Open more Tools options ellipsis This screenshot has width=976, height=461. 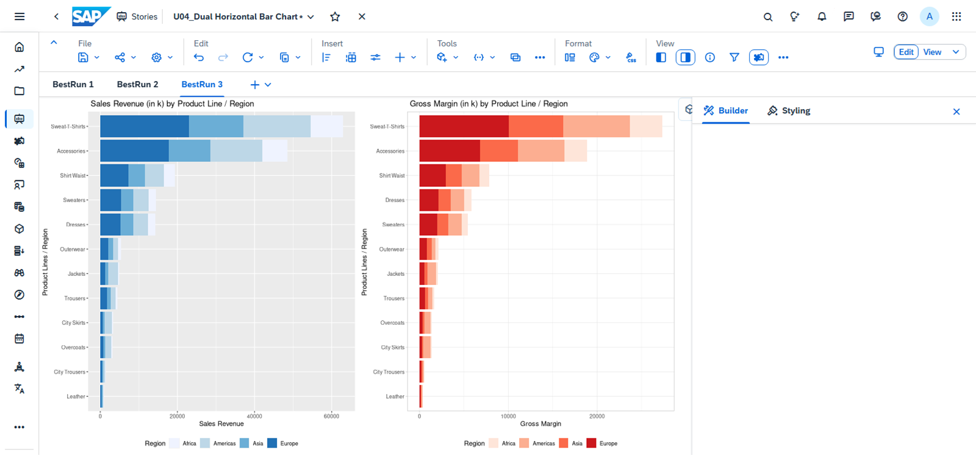coord(540,57)
